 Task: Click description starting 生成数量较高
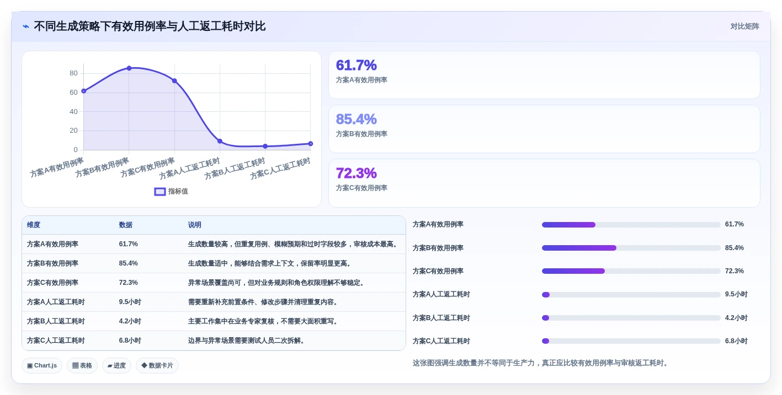pos(294,244)
